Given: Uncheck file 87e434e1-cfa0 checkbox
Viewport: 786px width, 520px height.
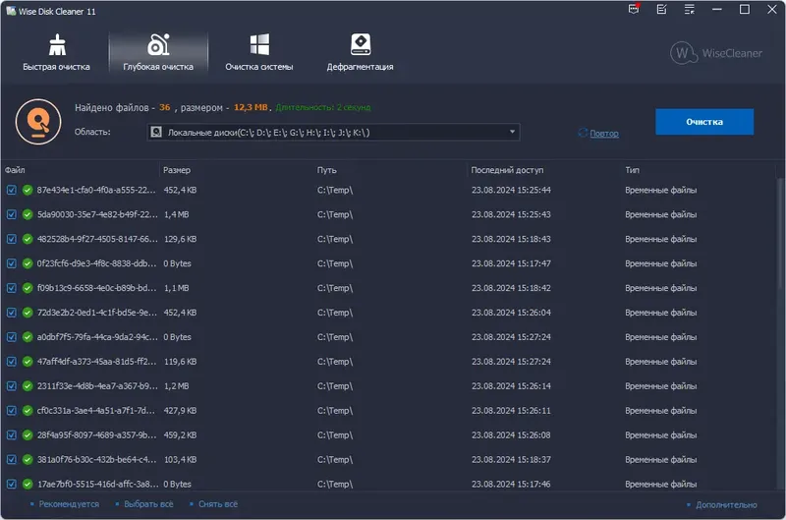Looking at the screenshot, I should [12, 190].
